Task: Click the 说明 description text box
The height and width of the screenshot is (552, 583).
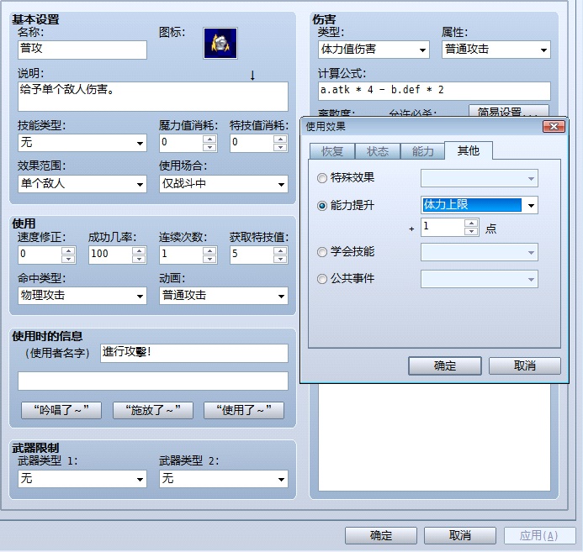Action: pyautogui.click(x=153, y=97)
